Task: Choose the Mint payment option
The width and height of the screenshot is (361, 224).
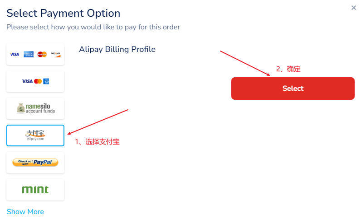Action: coord(35,190)
